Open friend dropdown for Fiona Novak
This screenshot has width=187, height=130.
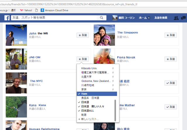[x=171, y=59]
